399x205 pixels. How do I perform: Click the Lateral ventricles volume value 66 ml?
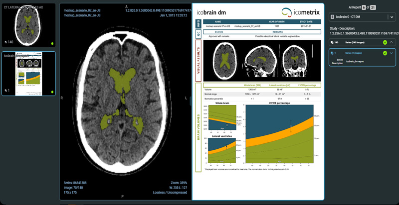tap(280, 89)
